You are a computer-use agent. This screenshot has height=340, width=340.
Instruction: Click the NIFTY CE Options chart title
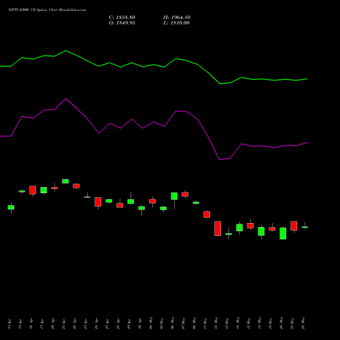(47, 10)
